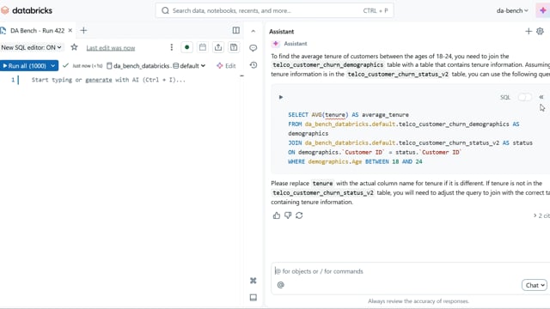Screen dimensions: 550x309
Task: Start a new Assistant chat thread
Action: tap(529, 31)
